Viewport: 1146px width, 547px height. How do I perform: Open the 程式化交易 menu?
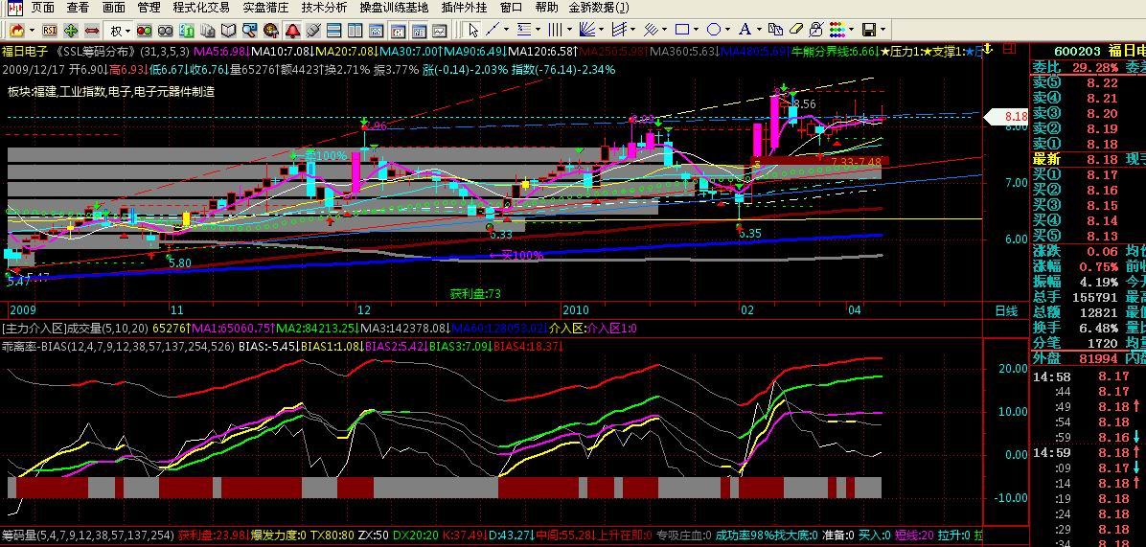point(200,8)
